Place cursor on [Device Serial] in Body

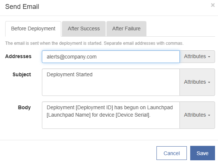click(133, 115)
